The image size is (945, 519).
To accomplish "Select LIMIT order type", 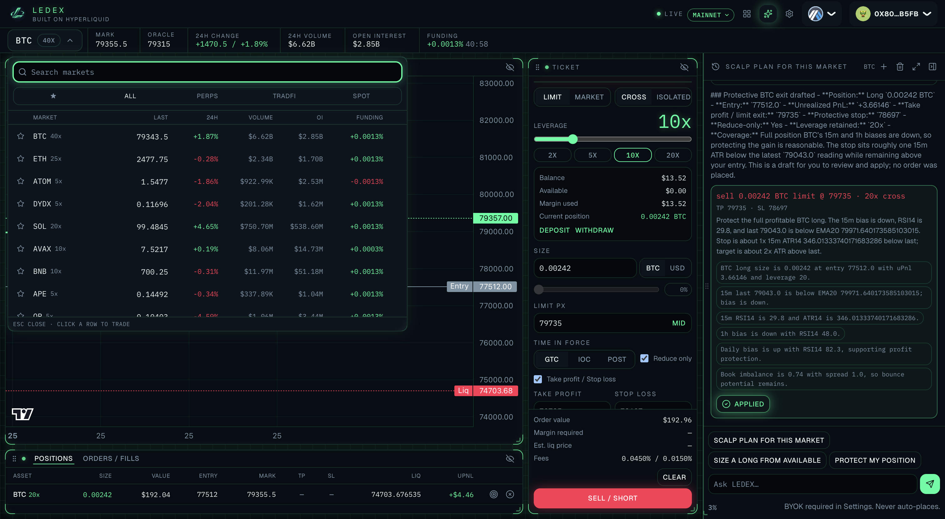I will tap(552, 97).
